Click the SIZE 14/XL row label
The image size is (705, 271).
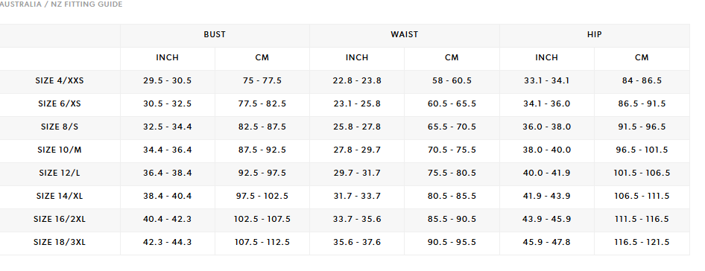tap(60, 196)
